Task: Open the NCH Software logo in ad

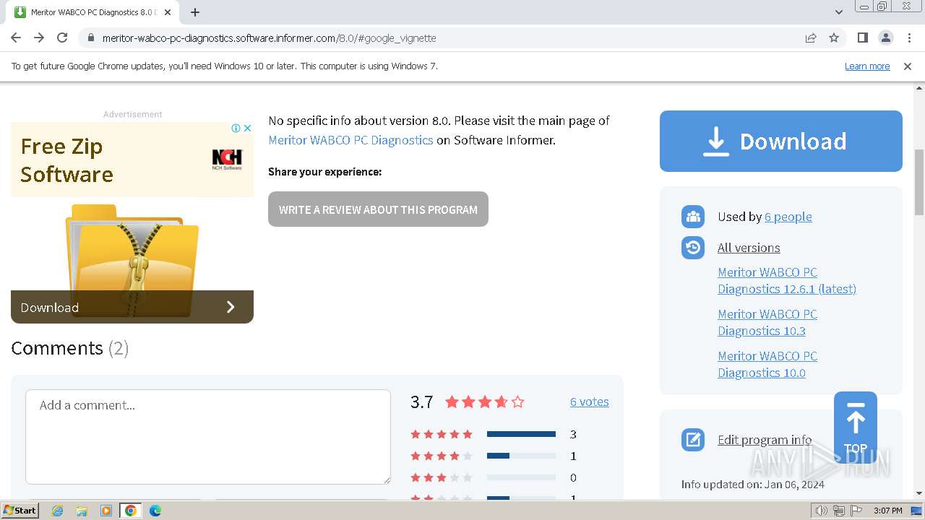Action: (x=227, y=159)
